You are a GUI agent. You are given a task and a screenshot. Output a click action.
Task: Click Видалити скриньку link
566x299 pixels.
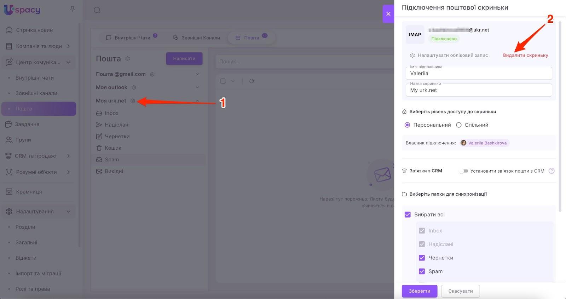pyautogui.click(x=526, y=55)
